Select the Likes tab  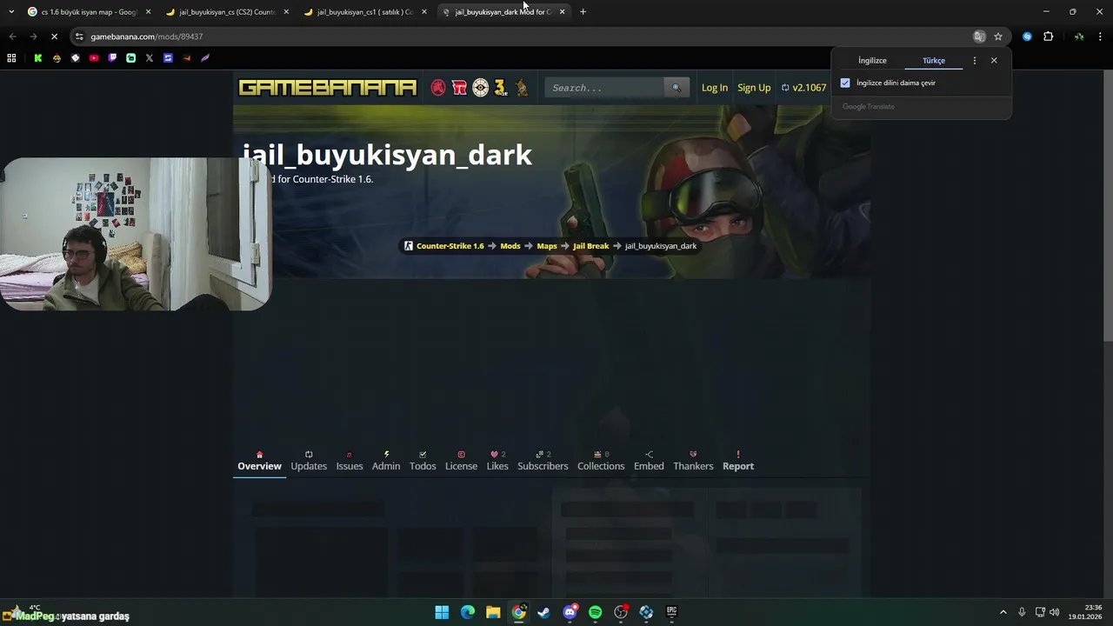point(497,461)
